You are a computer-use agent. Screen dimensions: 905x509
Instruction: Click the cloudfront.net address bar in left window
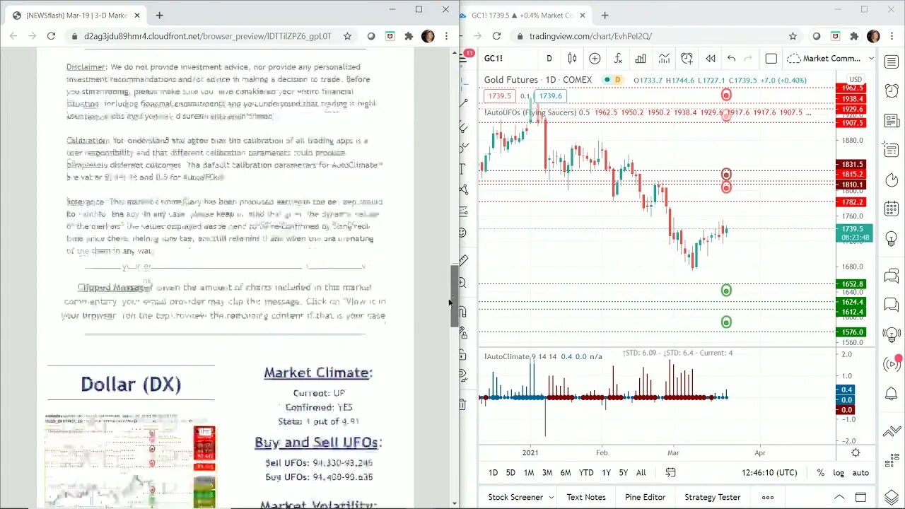click(x=209, y=36)
